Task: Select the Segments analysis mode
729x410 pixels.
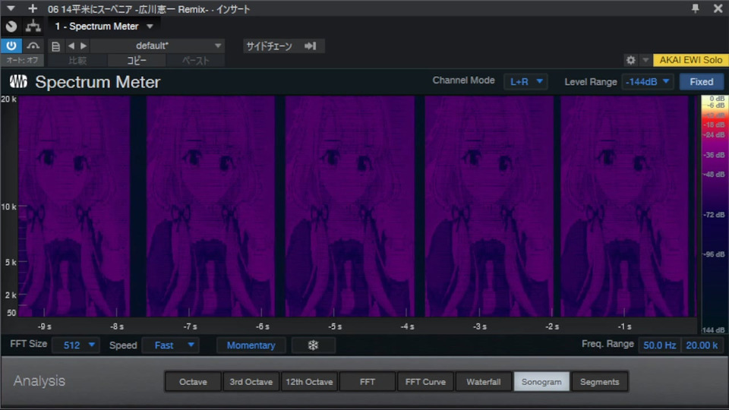Action: point(600,382)
